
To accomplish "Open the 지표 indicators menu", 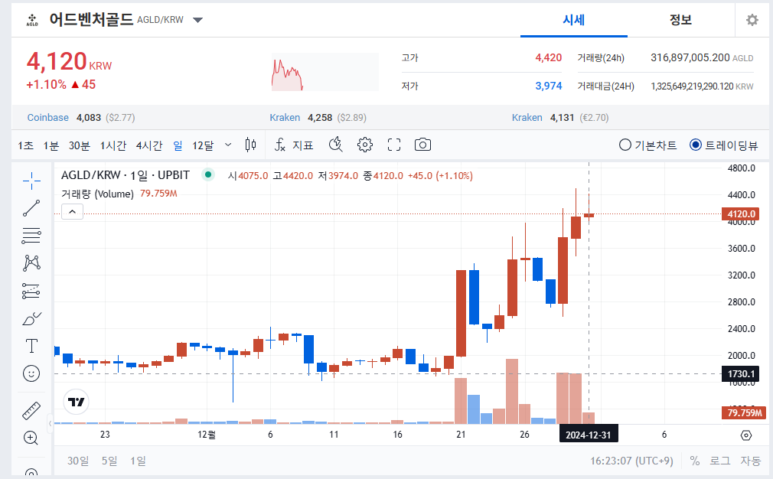I will pyautogui.click(x=294, y=145).
